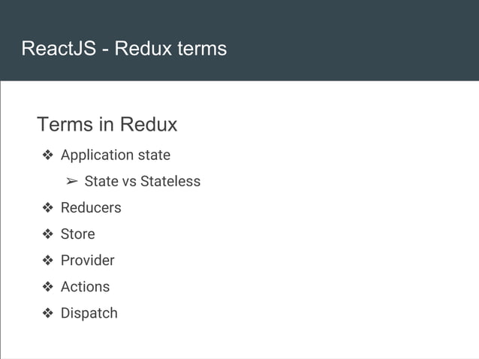This screenshot has width=479, height=359.
Task: Click the Actions list item
Action: (86, 287)
